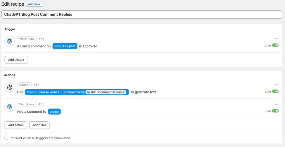Check Redirect when all triggers are completed
Screen dimensions: 285x147
6,138
